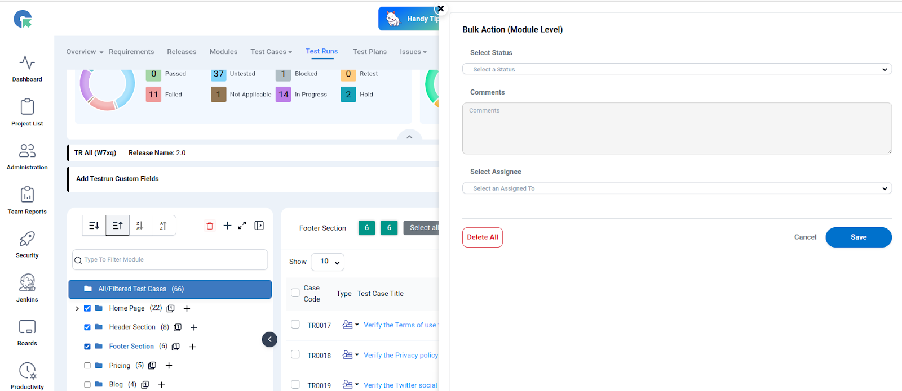Open the Select an Assigned To dropdown

click(x=677, y=188)
